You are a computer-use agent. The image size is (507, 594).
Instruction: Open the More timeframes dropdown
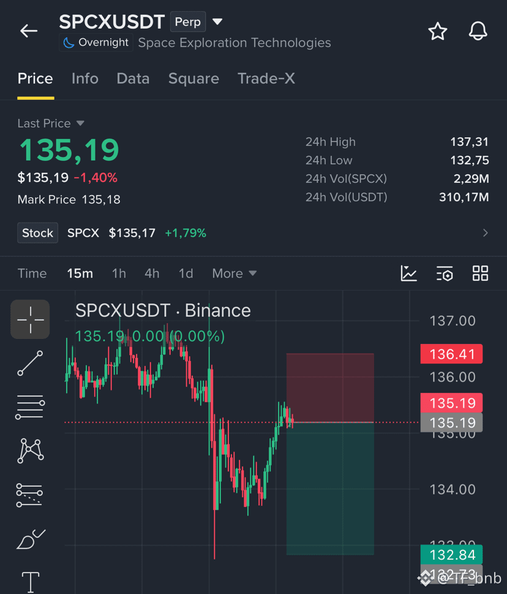pyautogui.click(x=234, y=273)
